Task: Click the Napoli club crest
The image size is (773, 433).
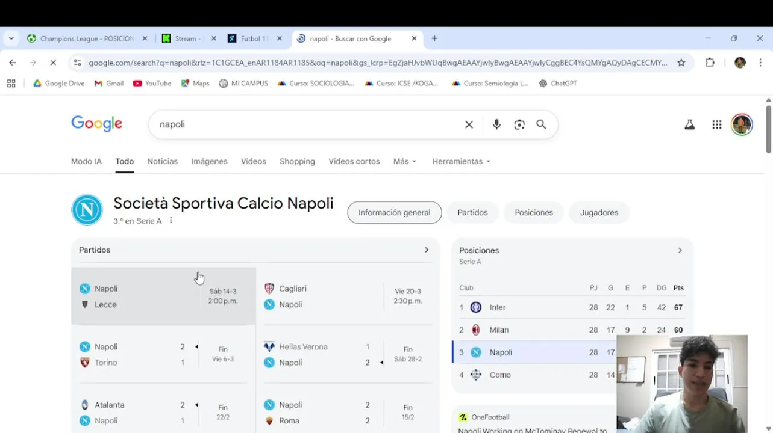Action: click(x=87, y=210)
